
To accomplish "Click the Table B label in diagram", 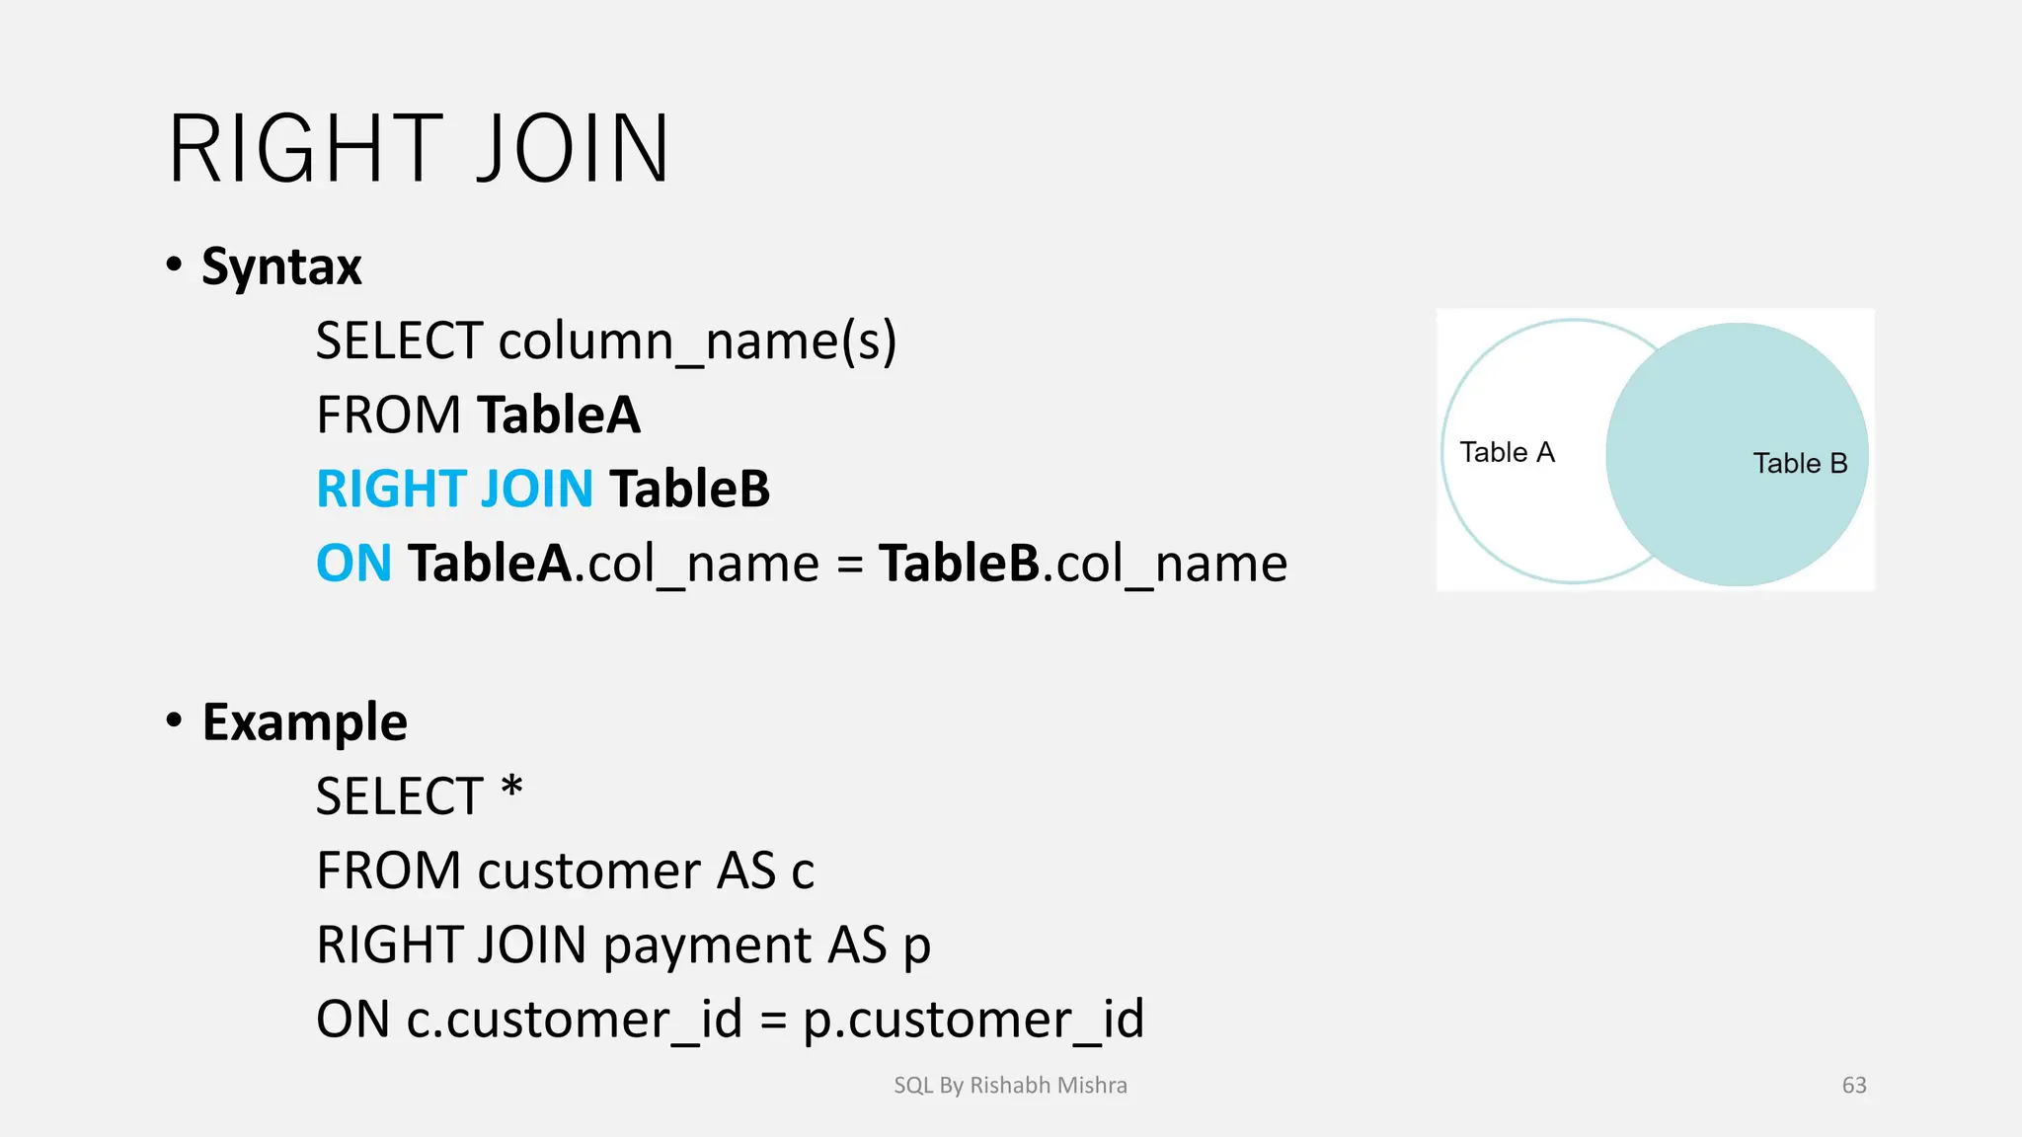I will coord(1800,463).
